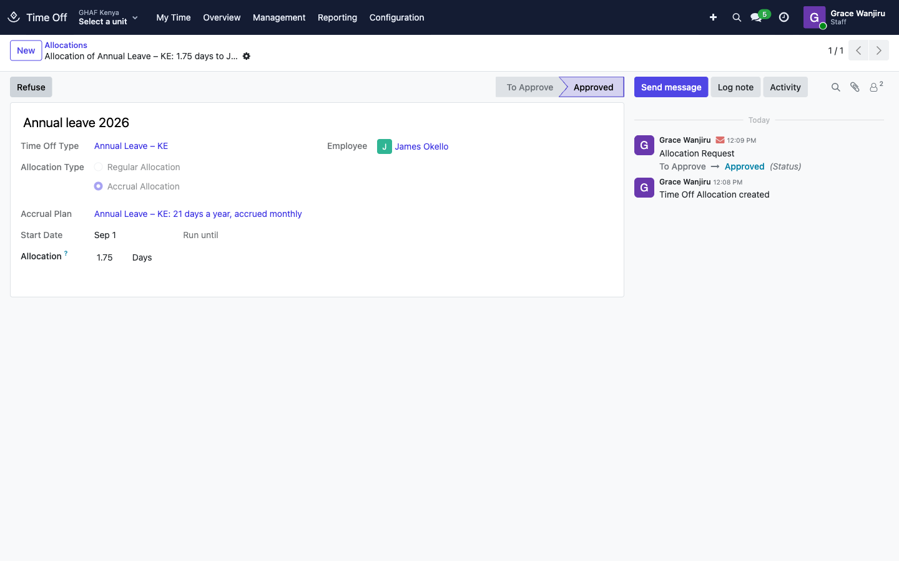
Task: Click the plus quick-create icon
Action: tap(713, 17)
